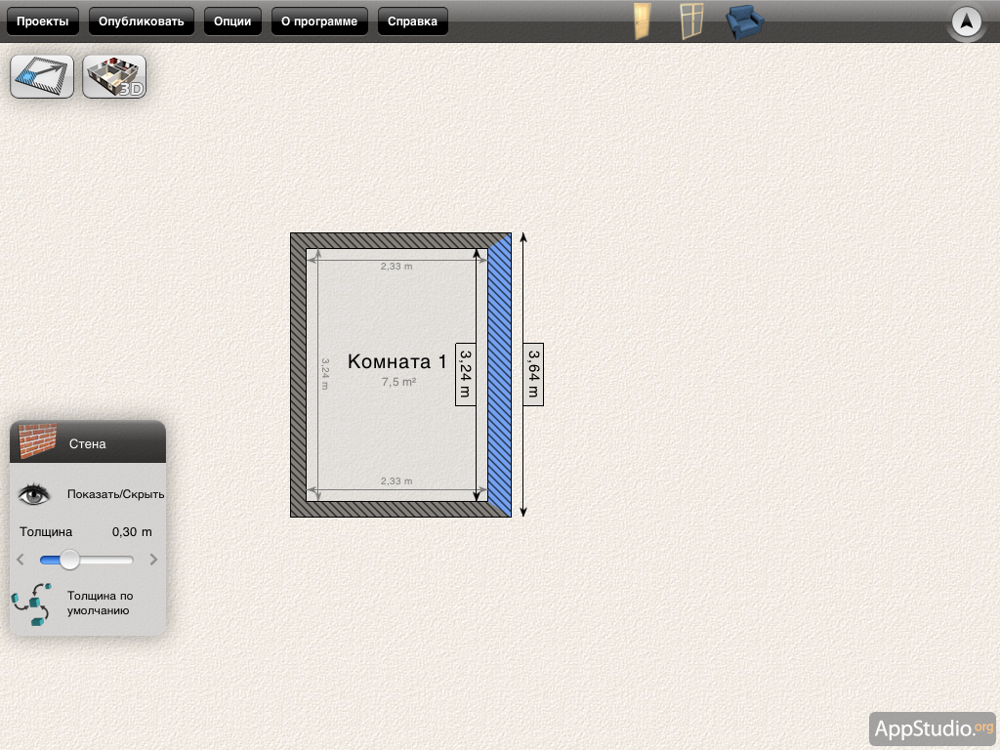Open the Справка help button
Image resolution: width=1000 pixels, height=750 pixels.
[x=412, y=21]
